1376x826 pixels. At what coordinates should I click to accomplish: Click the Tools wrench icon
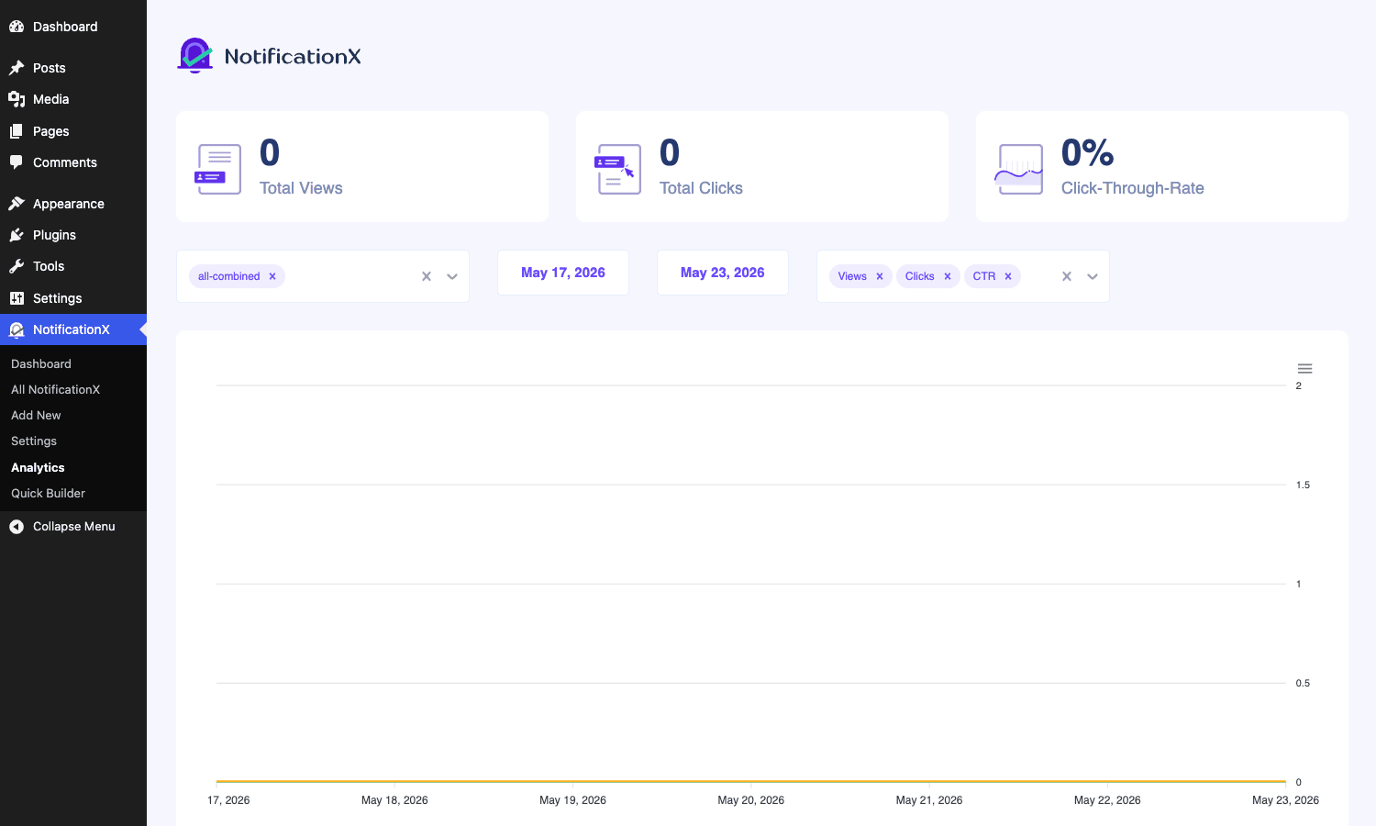[x=17, y=266]
